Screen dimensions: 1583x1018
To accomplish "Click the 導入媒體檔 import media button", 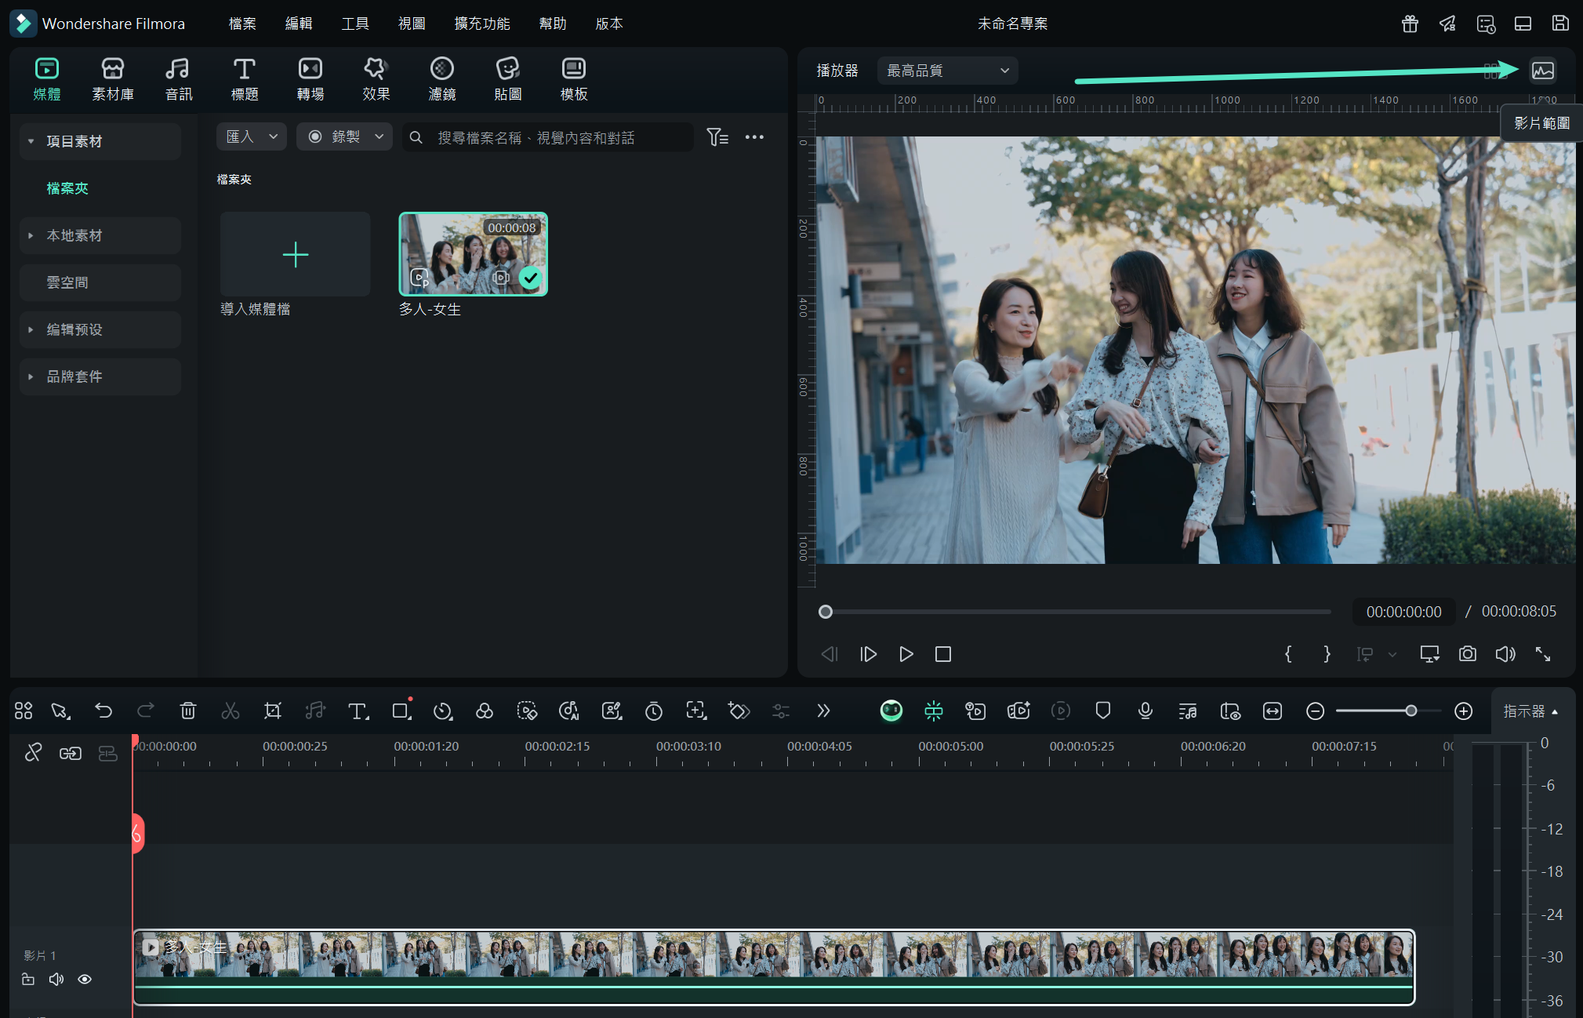I will pyautogui.click(x=295, y=255).
